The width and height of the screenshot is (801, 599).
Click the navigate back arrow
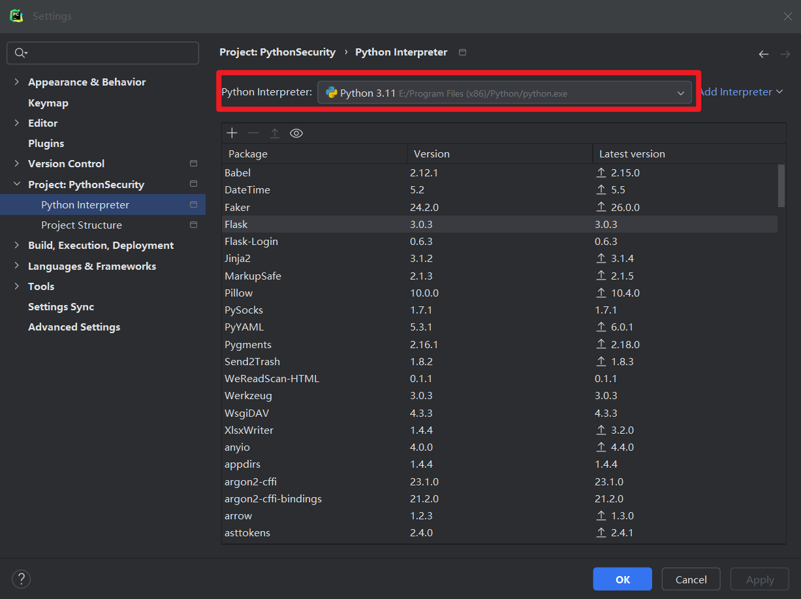[763, 54]
